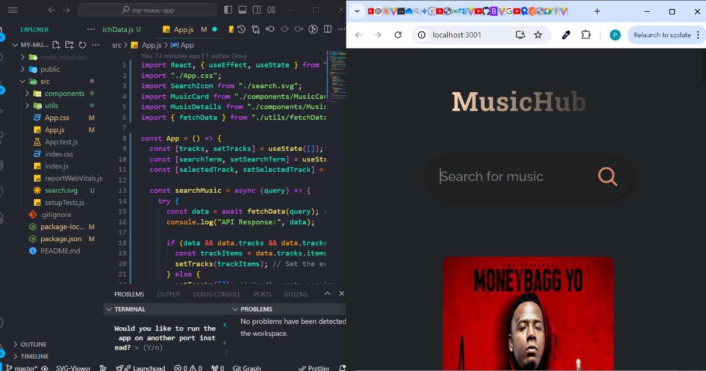This screenshot has height=371, width=706.
Task: Open package.json file
Action: [x=61, y=239]
